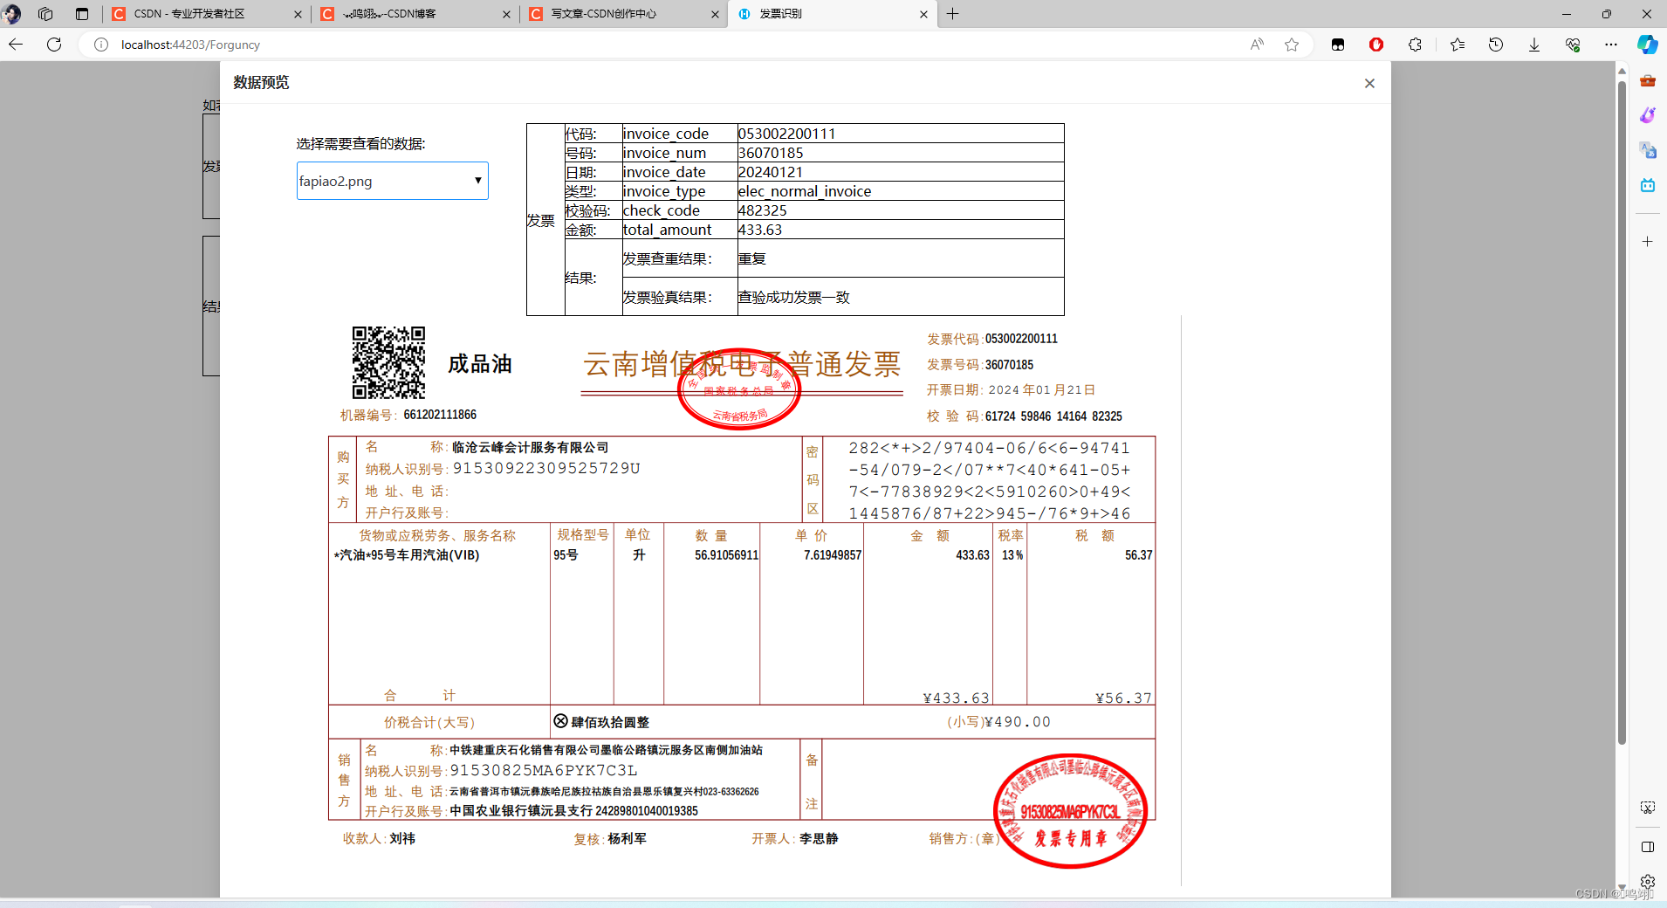Screen dimensions: 1667x908
Task: Close the 数据预览 dialog
Action: 1369,83
